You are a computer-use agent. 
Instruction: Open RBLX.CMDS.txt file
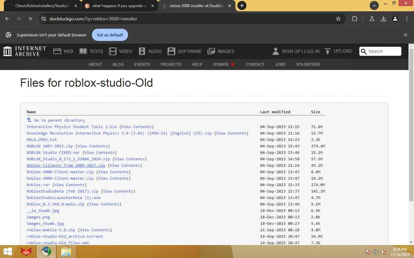[42, 140]
